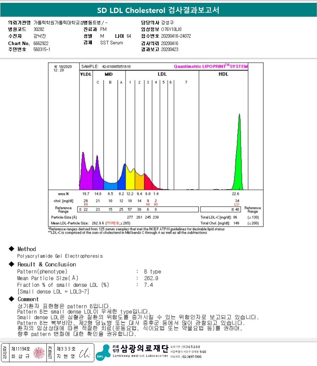This screenshot has height=366, width=317.
Task: Click the Total LDL-C value 86
Action: pos(235,217)
